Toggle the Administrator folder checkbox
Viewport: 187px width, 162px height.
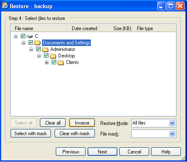pos(38,49)
